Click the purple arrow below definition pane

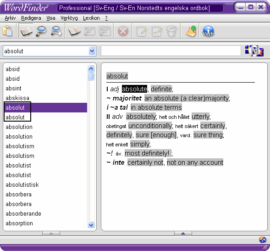[183, 234]
